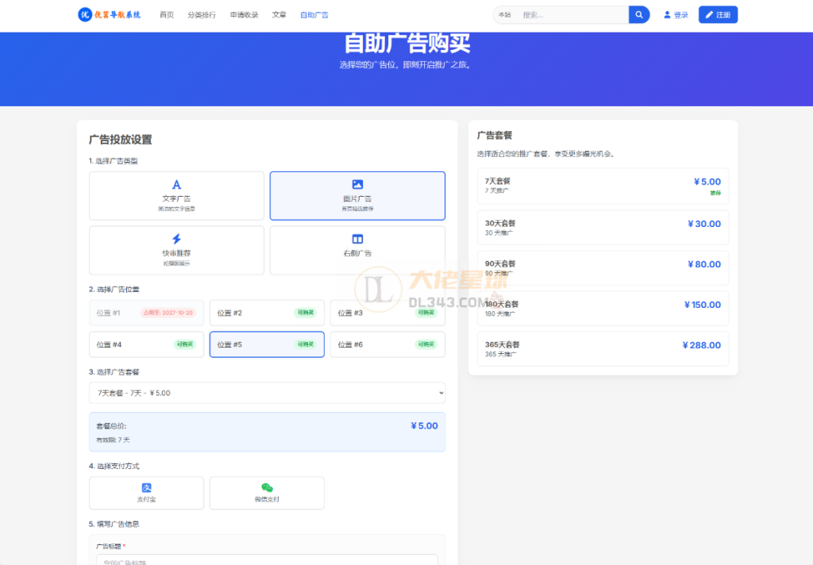813x565 pixels.
Task: Click the picture icon on 图片广告 card
Action: tap(357, 183)
